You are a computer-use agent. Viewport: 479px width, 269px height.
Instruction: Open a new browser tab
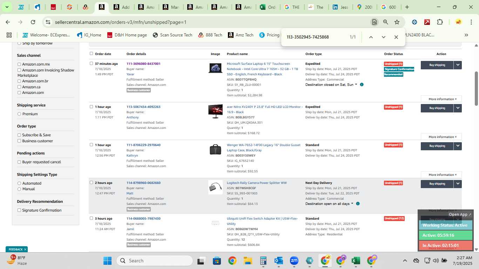[407, 7]
